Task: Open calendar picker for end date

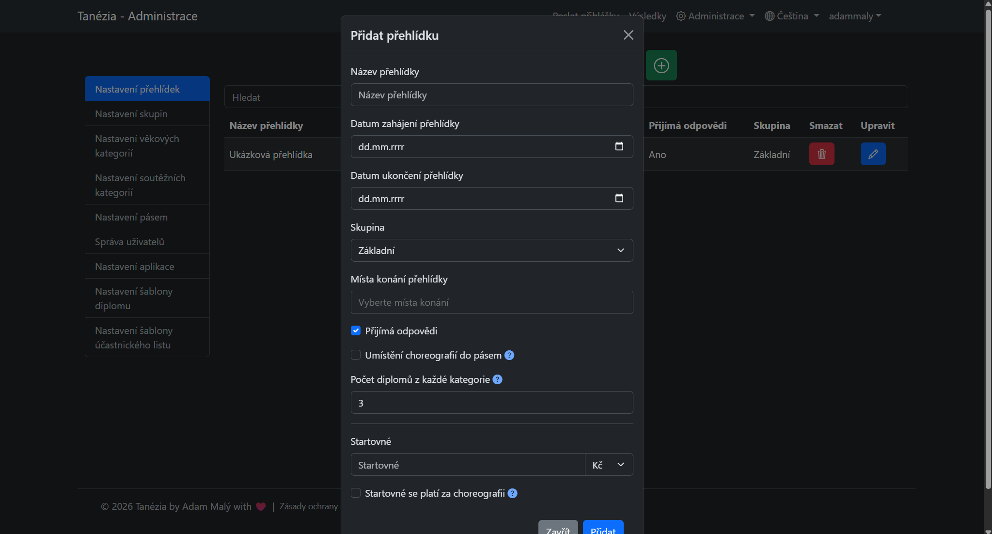Action: click(x=619, y=198)
